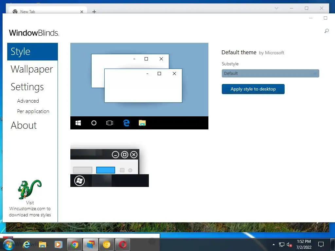Switch to WindowBlinds taskbar button
335x251 pixels.
click(x=91, y=244)
